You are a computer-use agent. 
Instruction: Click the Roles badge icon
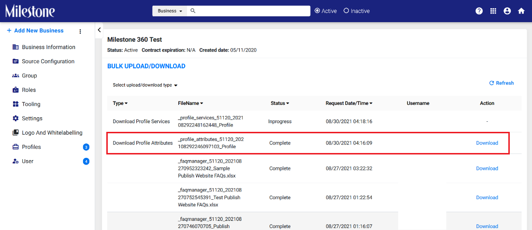(15, 90)
